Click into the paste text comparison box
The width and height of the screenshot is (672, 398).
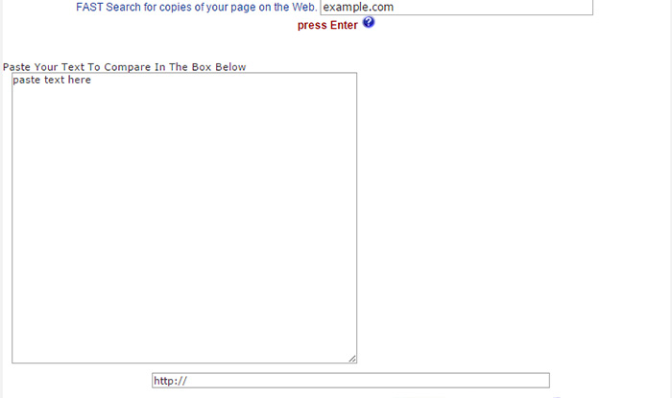184,218
